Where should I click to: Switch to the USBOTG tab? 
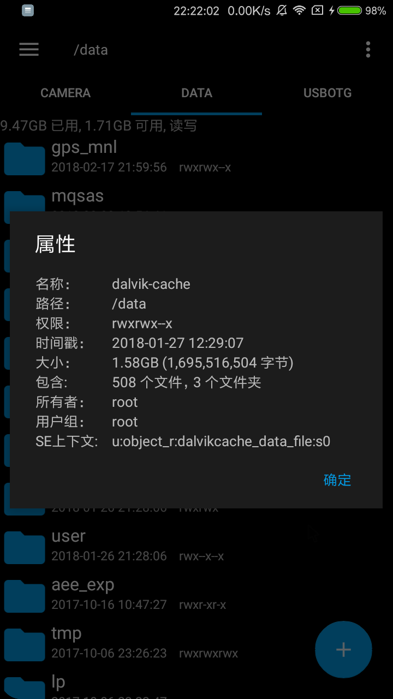pyautogui.click(x=327, y=93)
